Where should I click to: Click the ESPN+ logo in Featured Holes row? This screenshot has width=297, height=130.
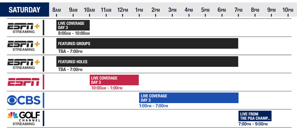click(x=23, y=64)
